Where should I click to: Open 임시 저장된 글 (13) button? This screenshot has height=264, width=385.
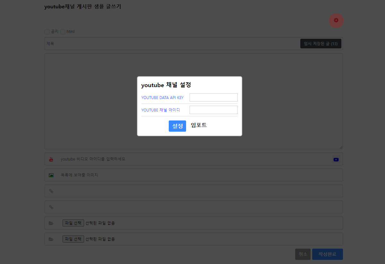pyautogui.click(x=321, y=44)
